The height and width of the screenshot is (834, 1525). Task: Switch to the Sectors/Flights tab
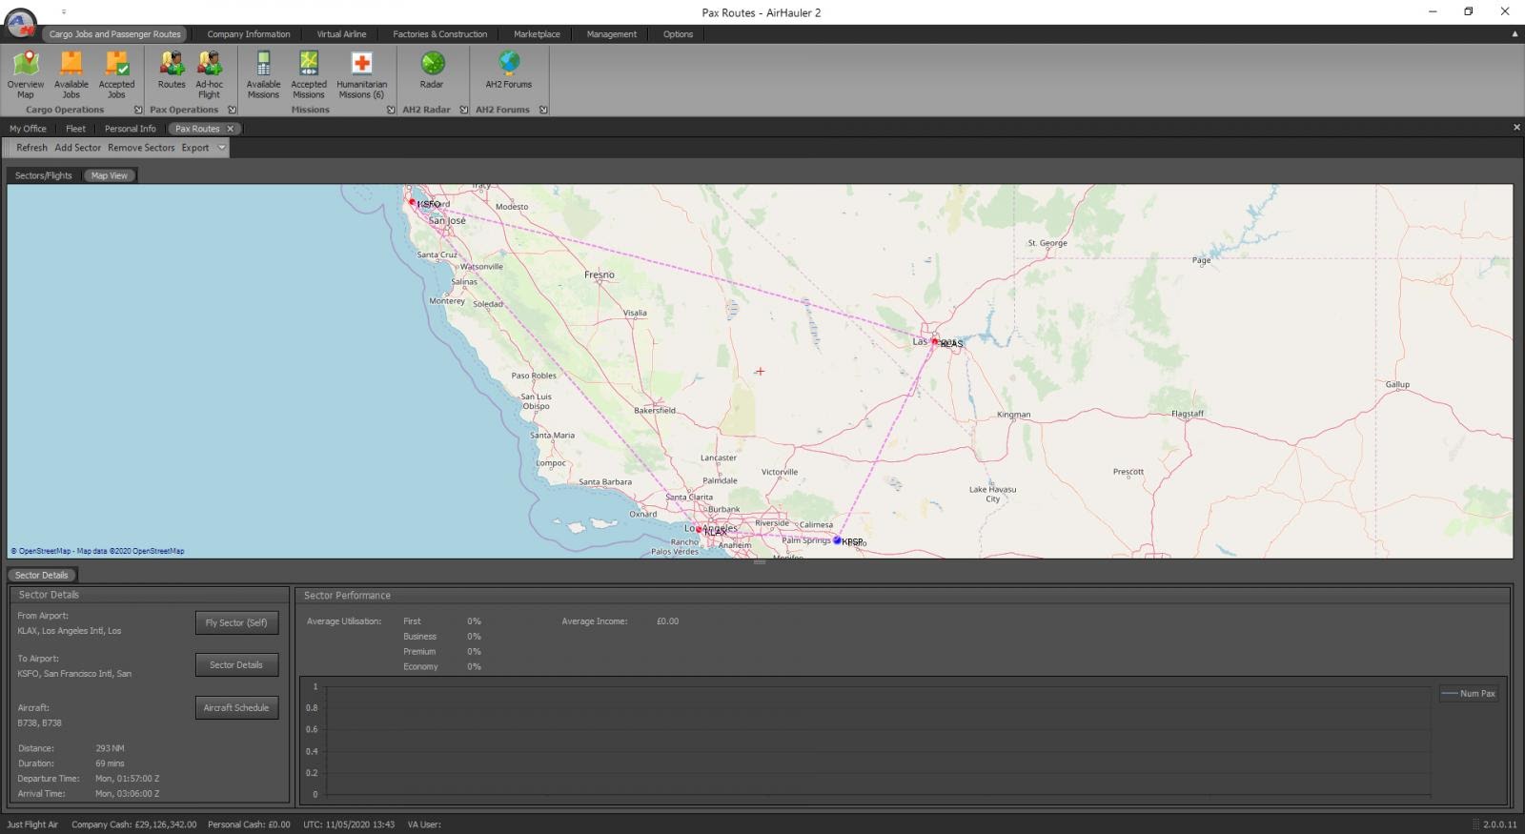point(44,175)
